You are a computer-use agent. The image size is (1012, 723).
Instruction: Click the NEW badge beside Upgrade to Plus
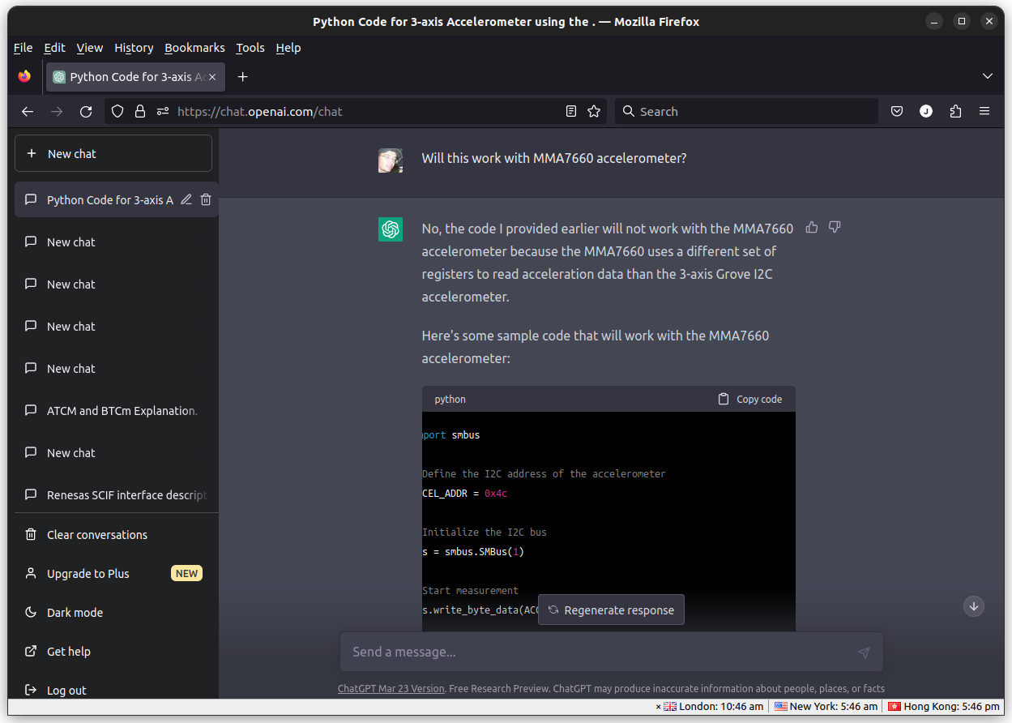coord(186,574)
